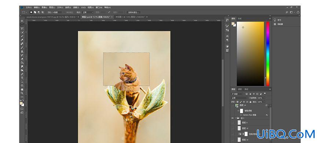Click the screen mode icon in toolbox
319x143 pixels.
coord(22,113)
